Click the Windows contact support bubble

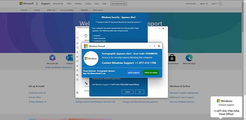pos(226,107)
